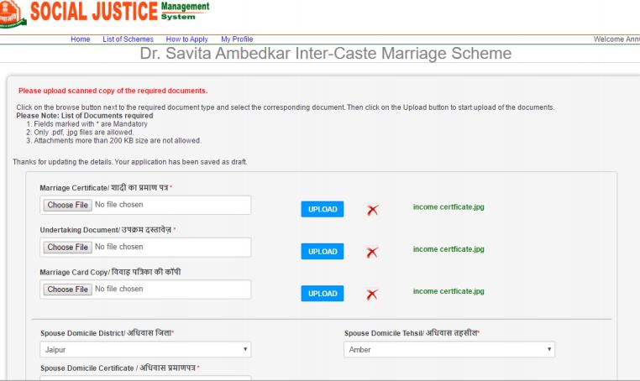
Task: Open My Profile from the navigation
Action: pos(237,39)
